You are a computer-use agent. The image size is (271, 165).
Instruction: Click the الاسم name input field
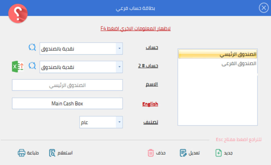click(67, 85)
